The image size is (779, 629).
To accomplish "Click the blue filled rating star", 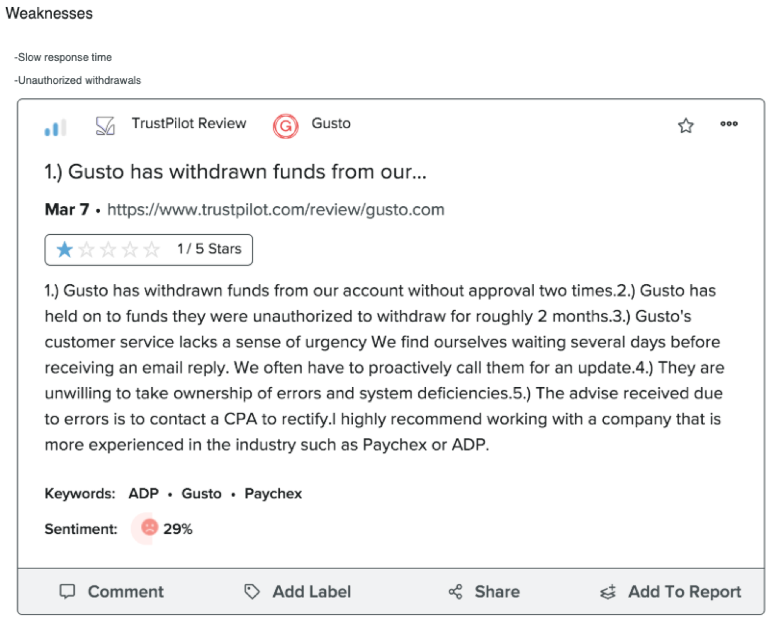I will [65, 249].
